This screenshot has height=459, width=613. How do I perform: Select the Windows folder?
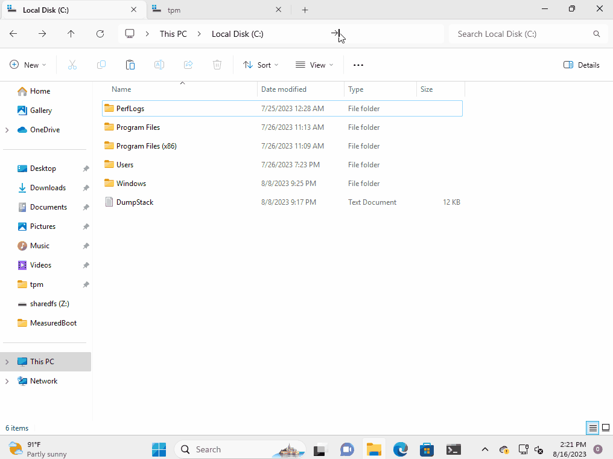pos(282,184)
